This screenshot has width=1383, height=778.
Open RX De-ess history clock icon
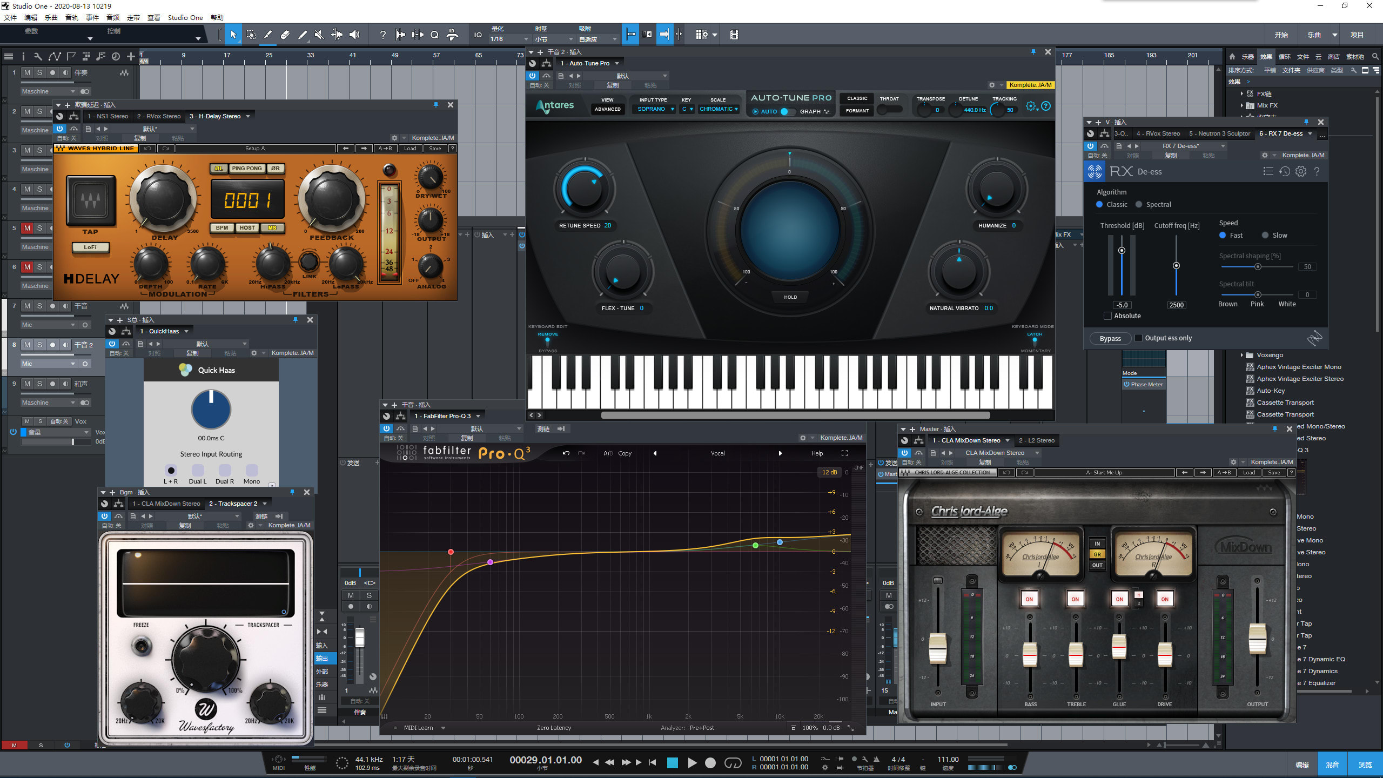(x=1285, y=171)
